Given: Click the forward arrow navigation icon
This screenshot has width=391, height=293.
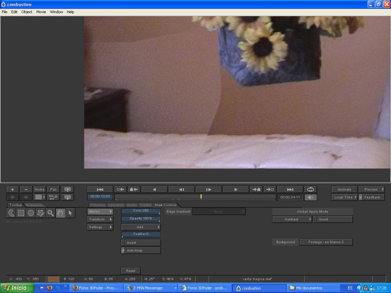Looking at the screenshot, I should [26, 197].
